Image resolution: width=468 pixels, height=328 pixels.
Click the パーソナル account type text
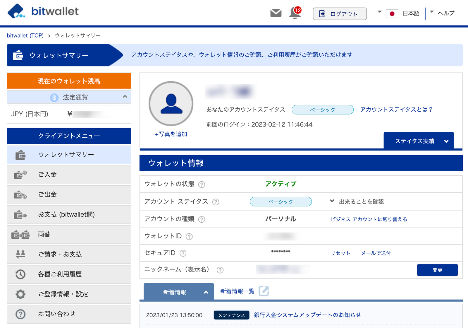click(281, 219)
